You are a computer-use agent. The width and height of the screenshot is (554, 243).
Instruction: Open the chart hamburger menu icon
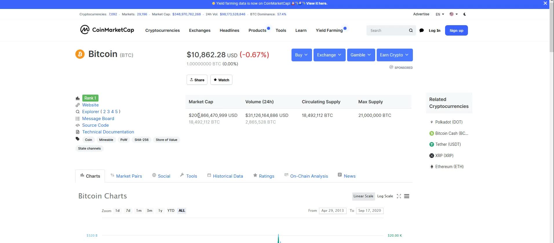point(407,196)
